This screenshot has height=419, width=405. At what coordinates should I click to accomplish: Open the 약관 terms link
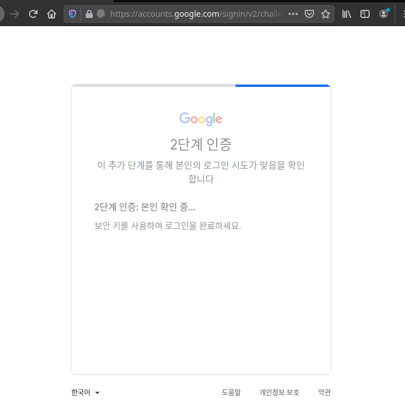(324, 392)
